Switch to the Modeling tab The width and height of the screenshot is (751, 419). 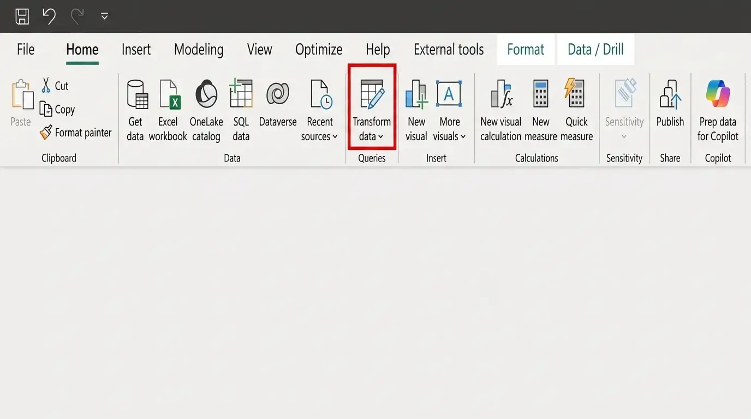[199, 50]
